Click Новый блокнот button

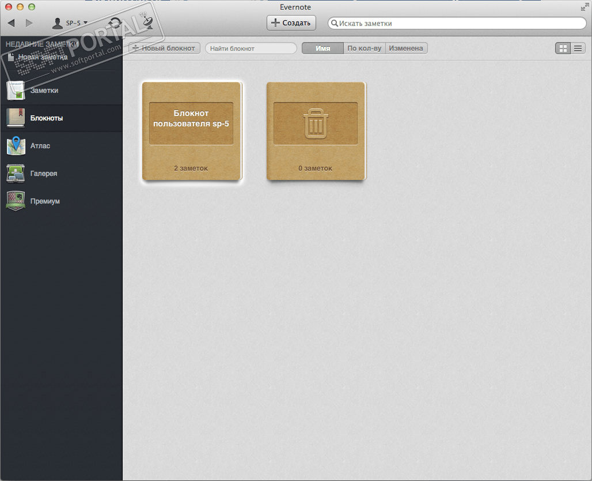tap(164, 48)
